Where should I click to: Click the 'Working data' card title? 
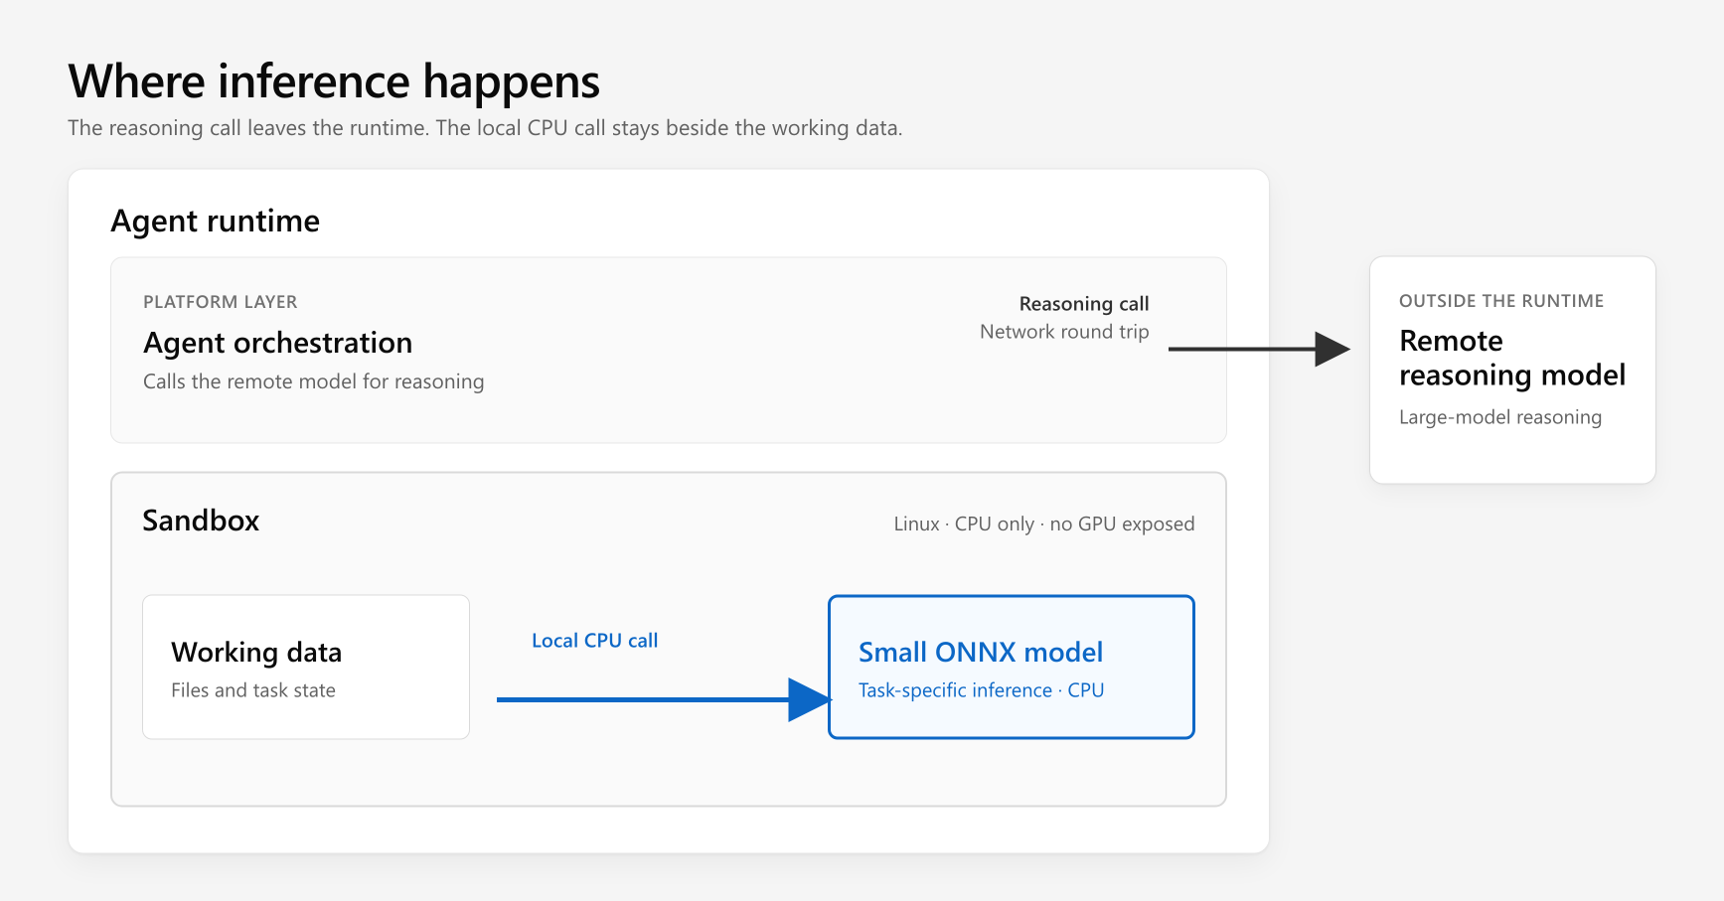256,653
